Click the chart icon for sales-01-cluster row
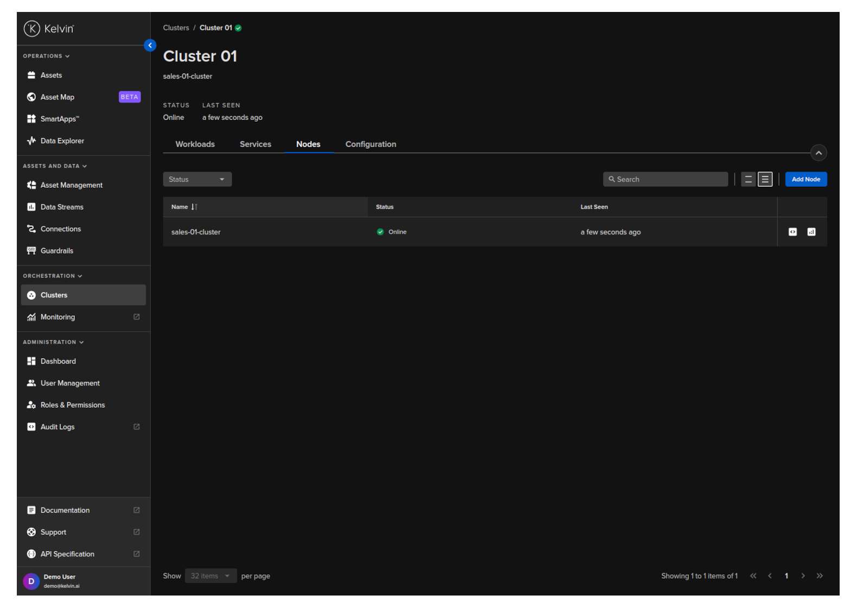857x608 pixels. (x=811, y=232)
